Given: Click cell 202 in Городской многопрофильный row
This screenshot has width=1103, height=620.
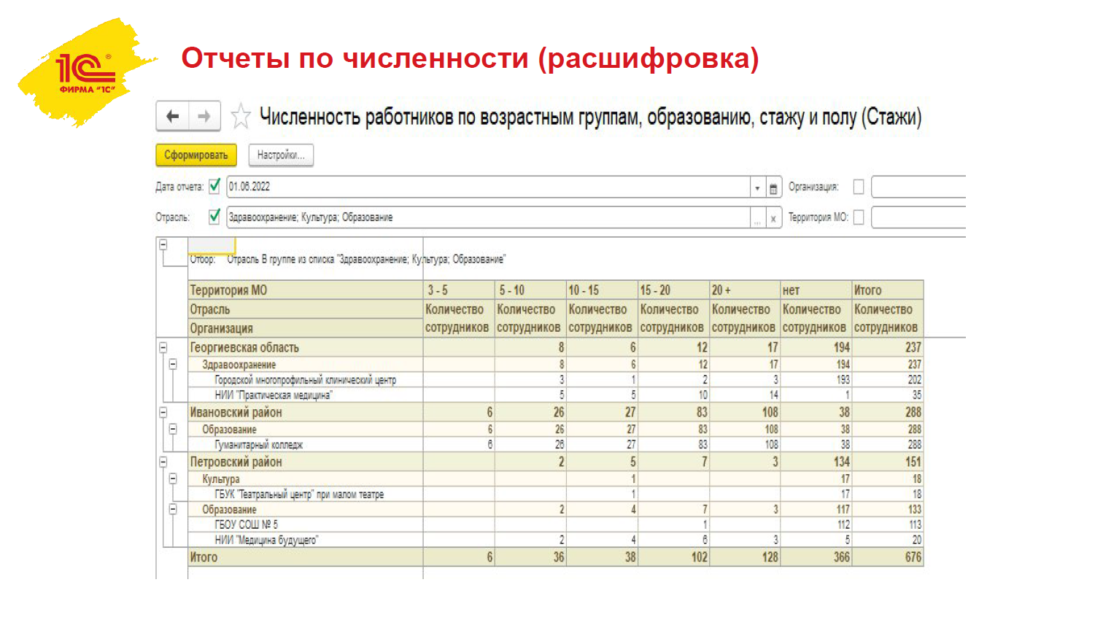Looking at the screenshot, I should click(887, 380).
